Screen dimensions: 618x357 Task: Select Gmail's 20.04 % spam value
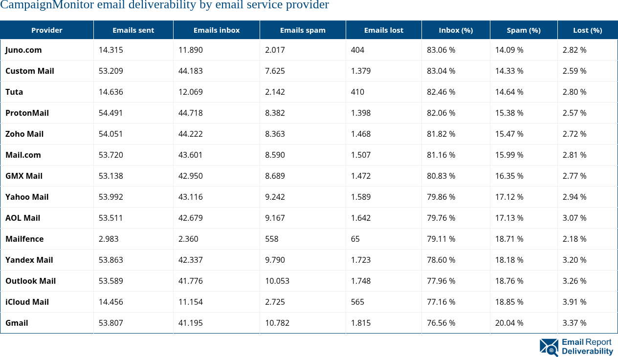pyautogui.click(x=509, y=323)
